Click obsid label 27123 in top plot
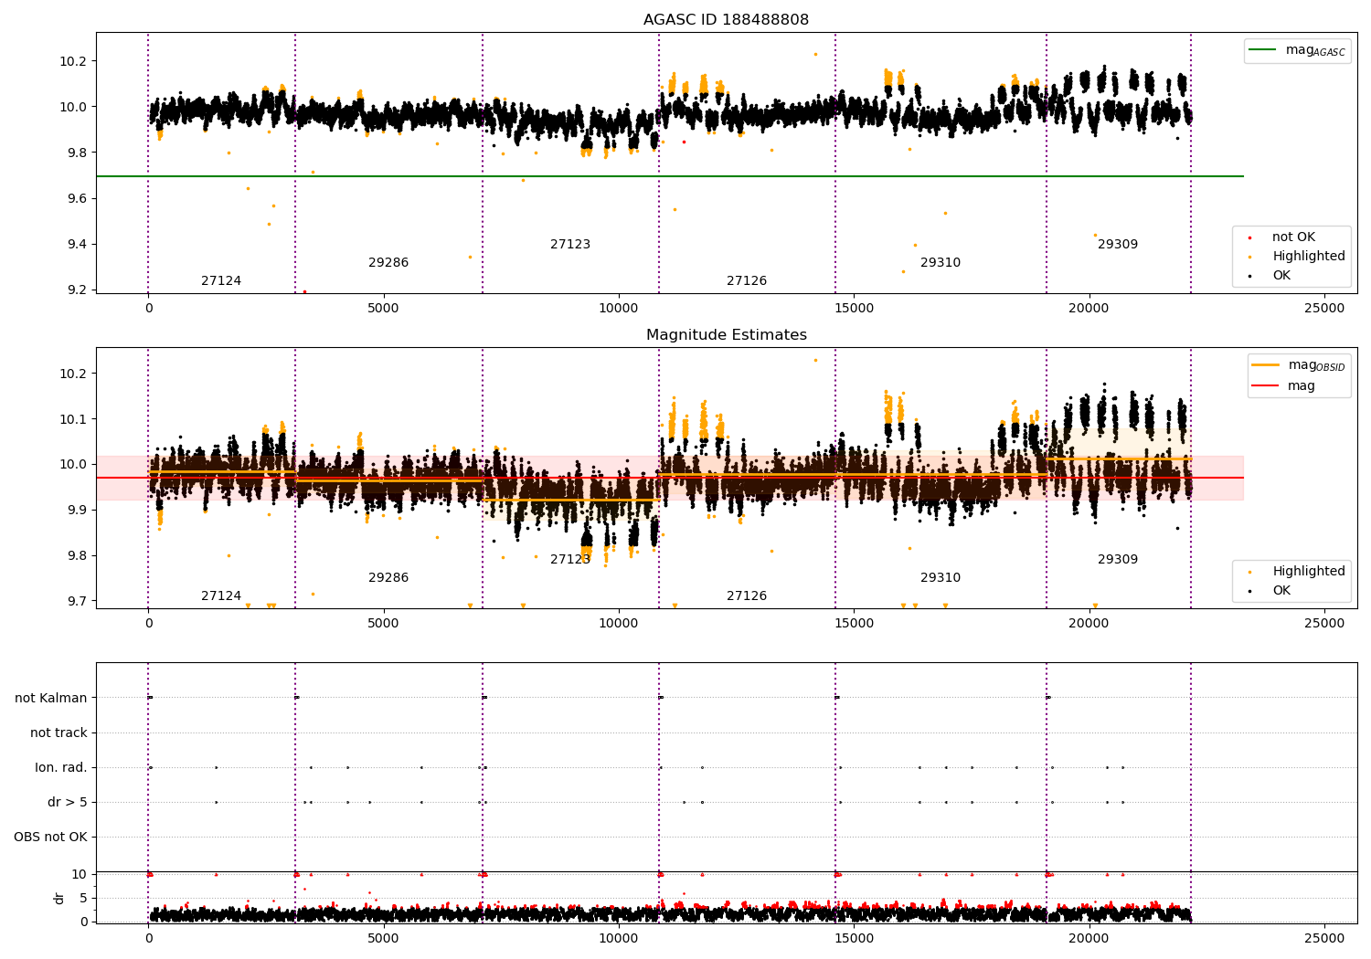 [570, 245]
